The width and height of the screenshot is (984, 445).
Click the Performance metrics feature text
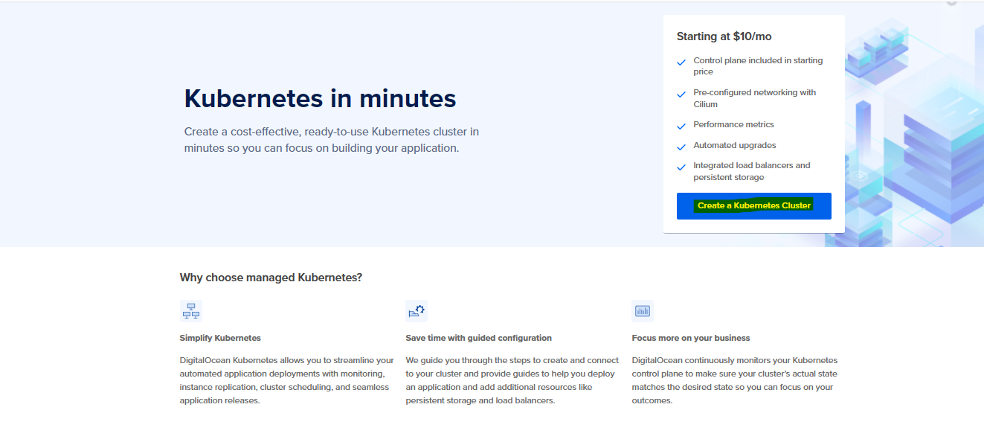[733, 125]
